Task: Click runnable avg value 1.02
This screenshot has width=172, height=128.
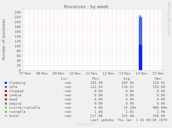Action: click(x=130, y=112)
